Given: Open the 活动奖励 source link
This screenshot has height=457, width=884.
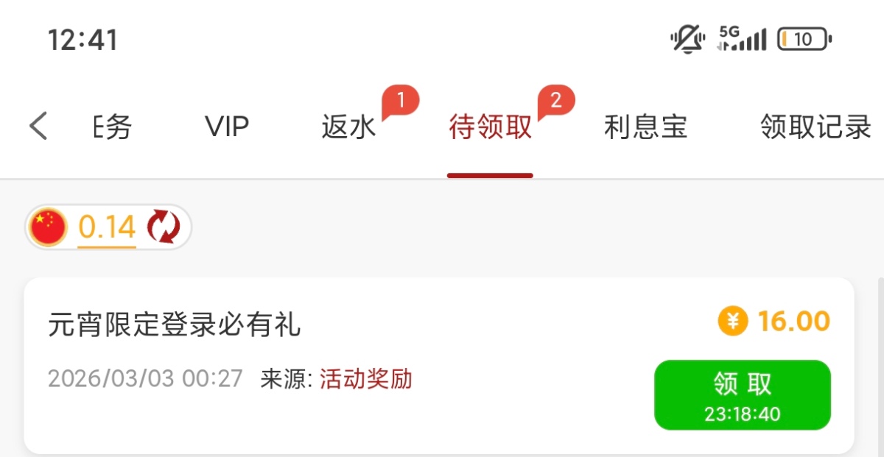Looking at the screenshot, I should point(365,379).
